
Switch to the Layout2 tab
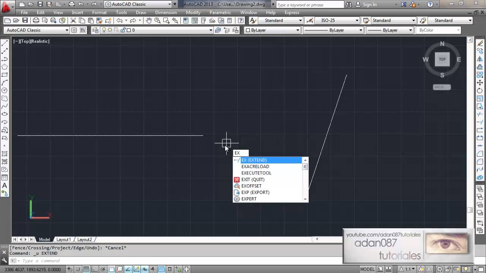(84, 239)
